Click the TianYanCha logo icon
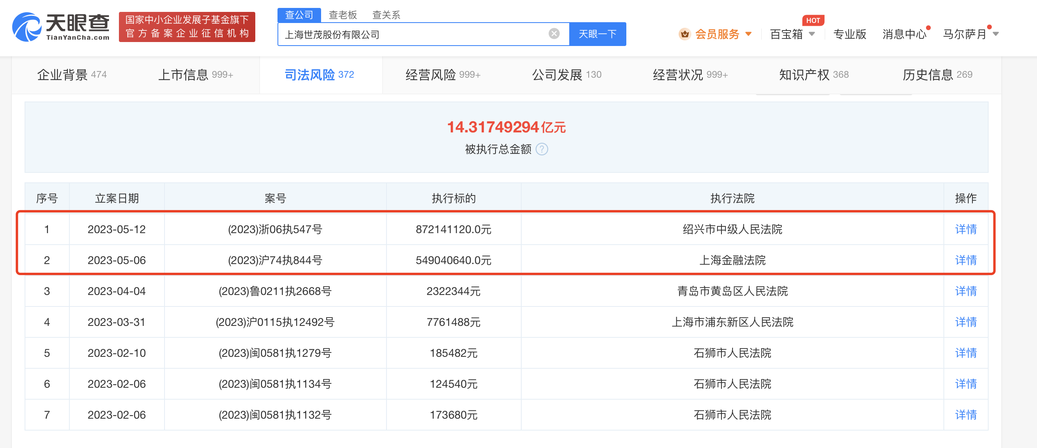This screenshot has width=1037, height=448. pyautogui.click(x=27, y=27)
